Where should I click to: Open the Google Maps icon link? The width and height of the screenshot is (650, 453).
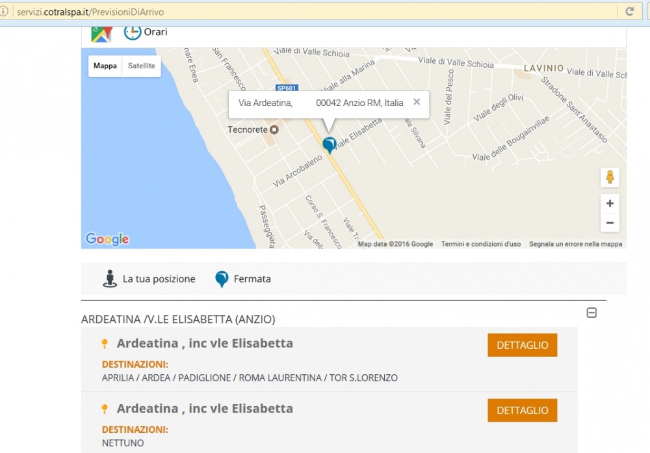(x=101, y=34)
